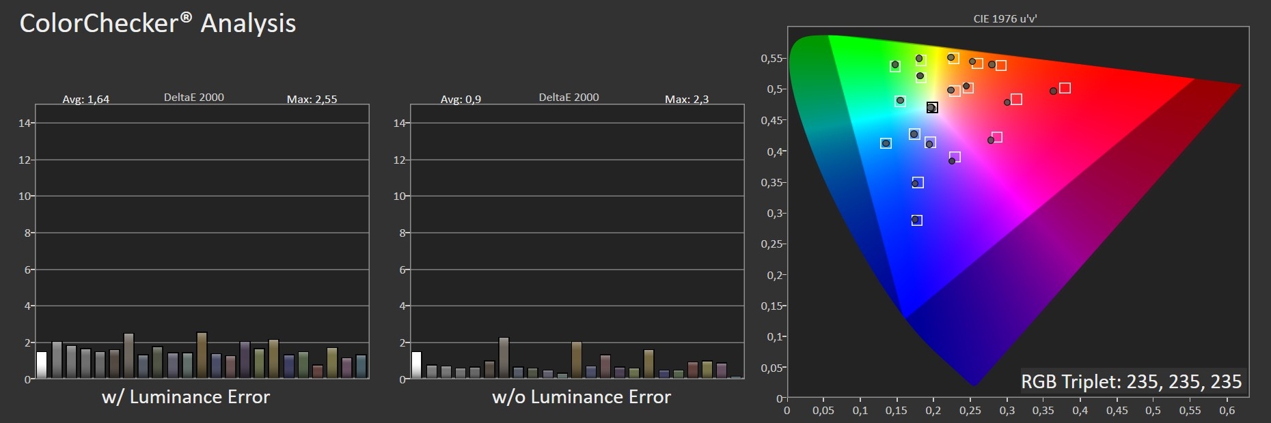Click the black-outlined white point marker
Image resolution: width=1271 pixels, height=423 pixels.
pyautogui.click(x=932, y=108)
